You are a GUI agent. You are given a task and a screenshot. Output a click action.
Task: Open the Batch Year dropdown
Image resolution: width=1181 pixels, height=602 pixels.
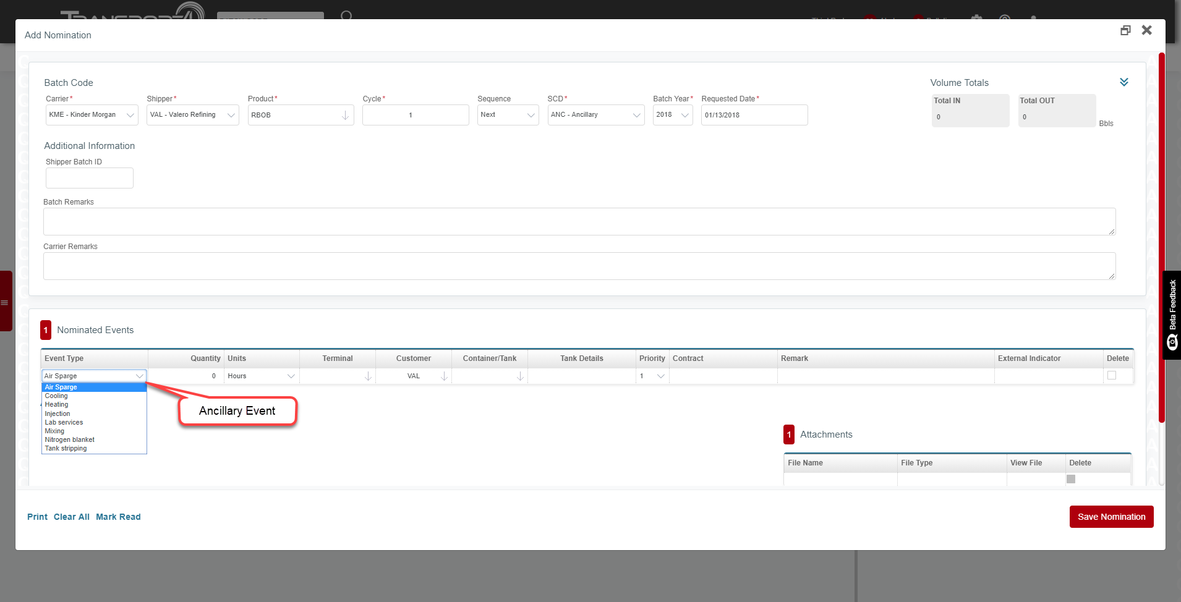(x=684, y=116)
